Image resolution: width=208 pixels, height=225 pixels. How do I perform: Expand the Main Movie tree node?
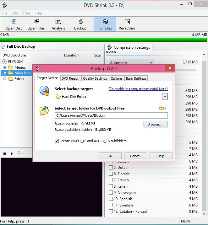(x=5, y=73)
